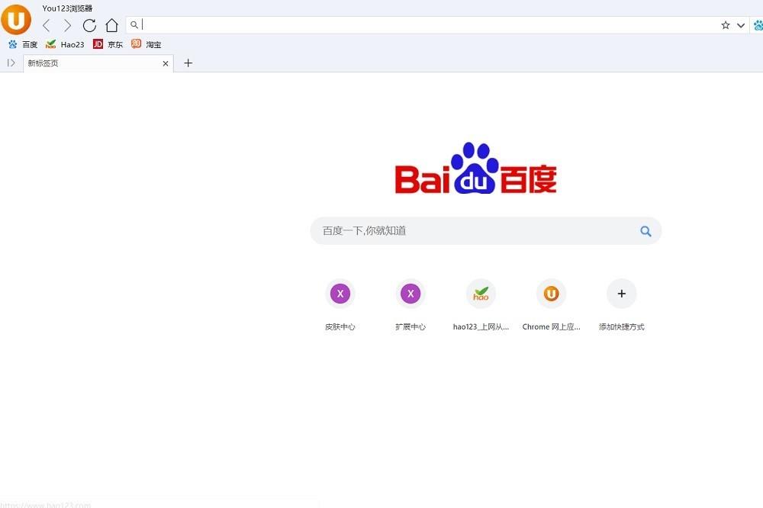
Task: Toggle the tab sidebar panel icon
Action: (11, 63)
